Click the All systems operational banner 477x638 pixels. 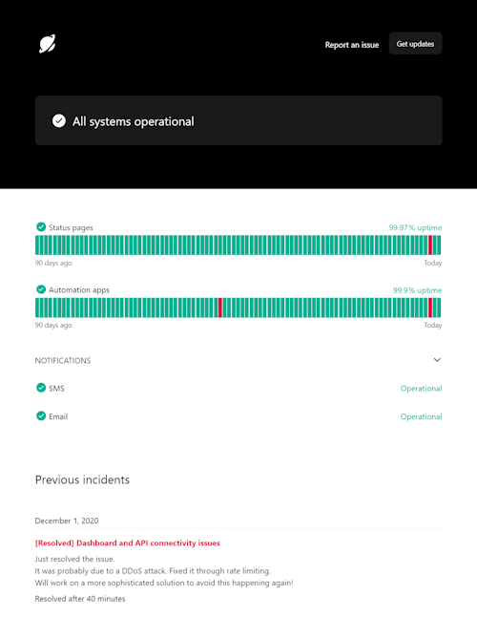[238, 121]
